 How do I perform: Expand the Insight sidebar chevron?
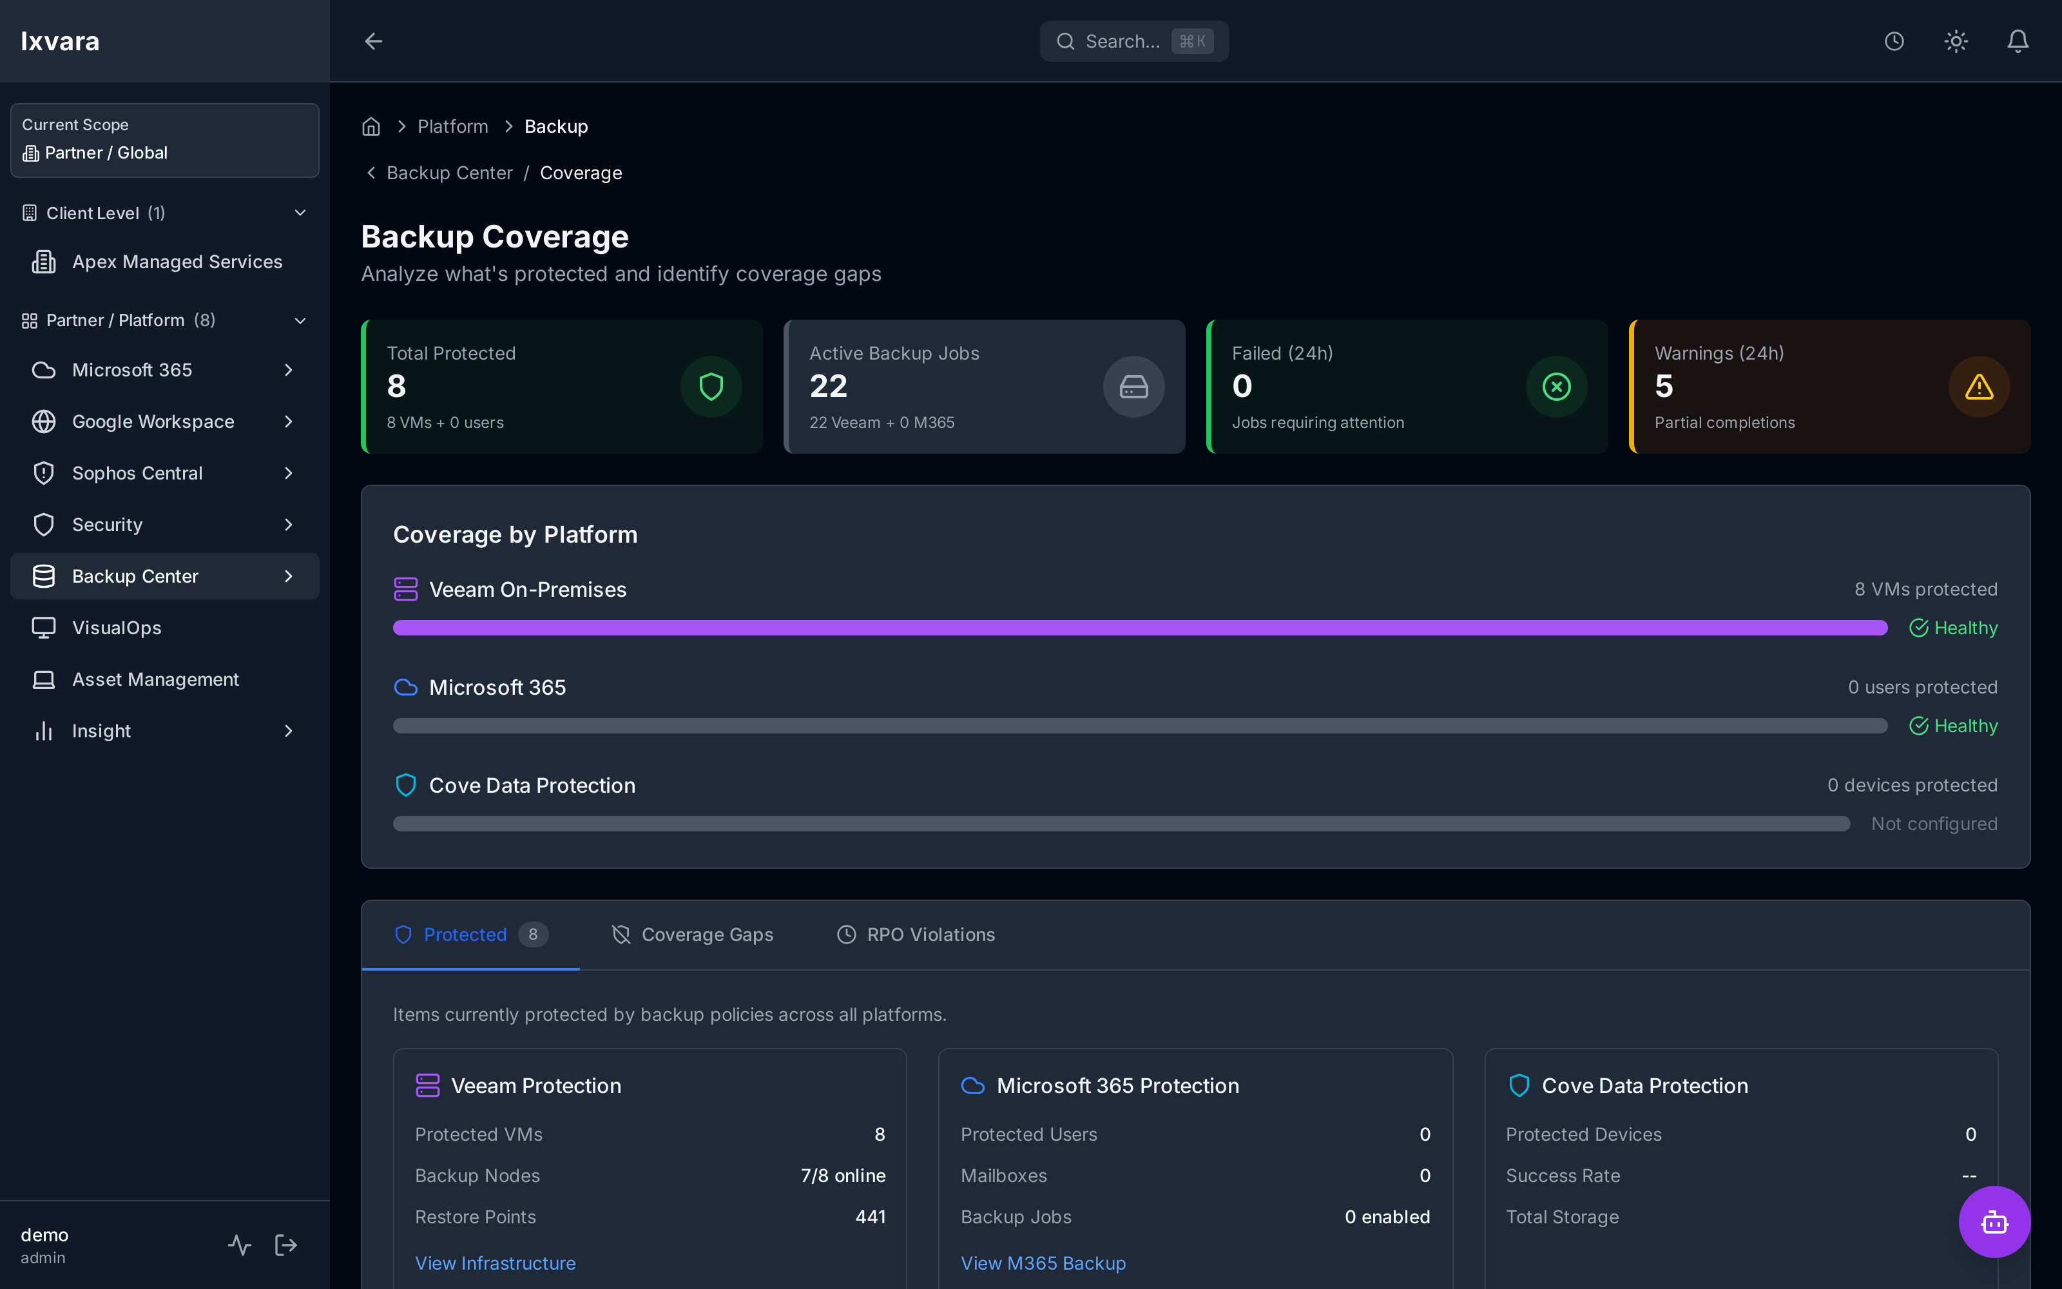pyautogui.click(x=288, y=732)
